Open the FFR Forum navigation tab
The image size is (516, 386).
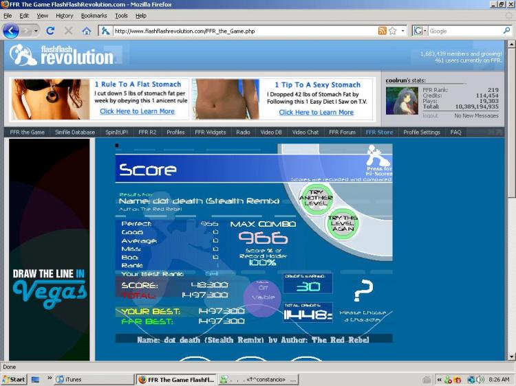(342, 132)
